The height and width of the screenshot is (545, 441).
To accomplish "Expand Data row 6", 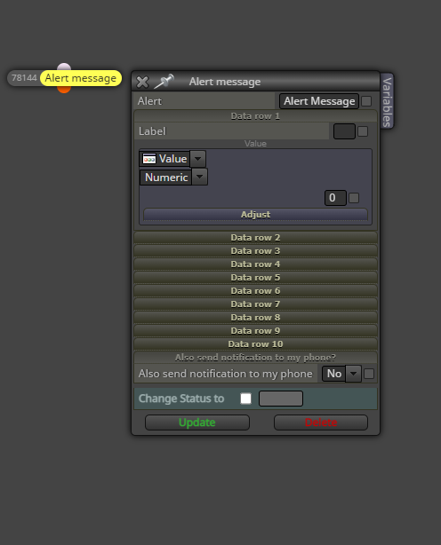I will click(255, 290).
